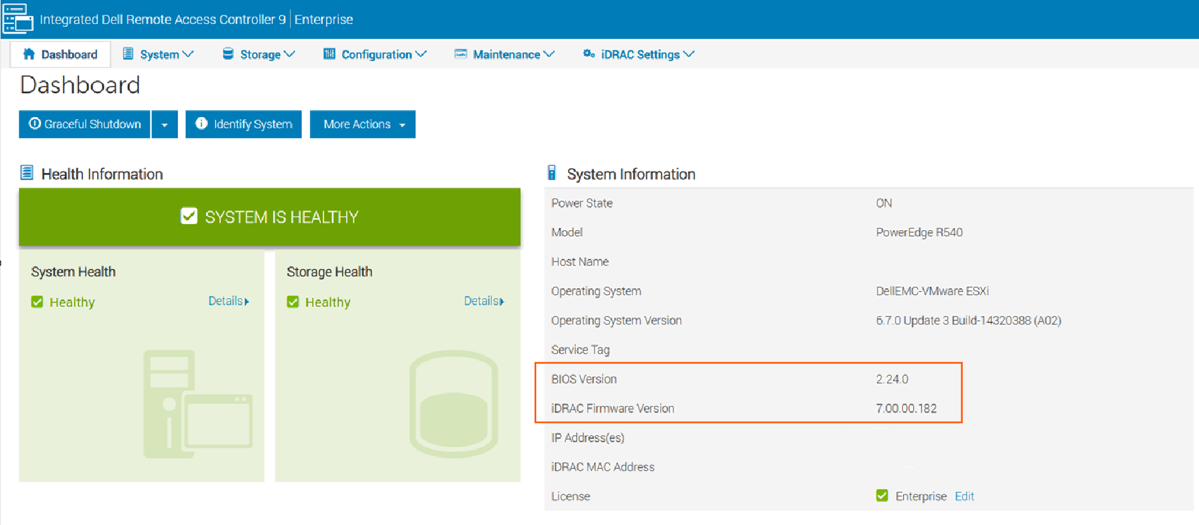1199x525 pixels.
Task: Click the iDRAC logo icon in header
Action: pyautogui.click(x=17, y=19)
